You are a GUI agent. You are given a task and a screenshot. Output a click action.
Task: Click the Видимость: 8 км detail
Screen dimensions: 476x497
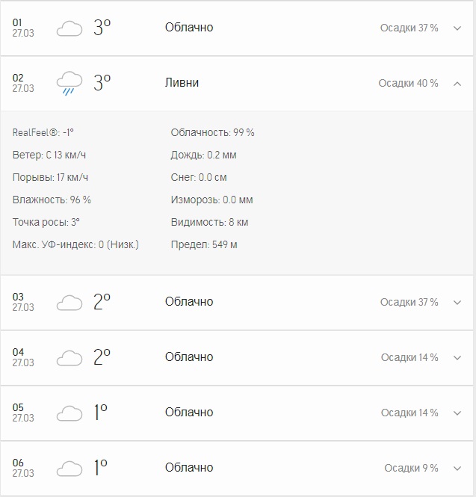[x=209, y=222]
